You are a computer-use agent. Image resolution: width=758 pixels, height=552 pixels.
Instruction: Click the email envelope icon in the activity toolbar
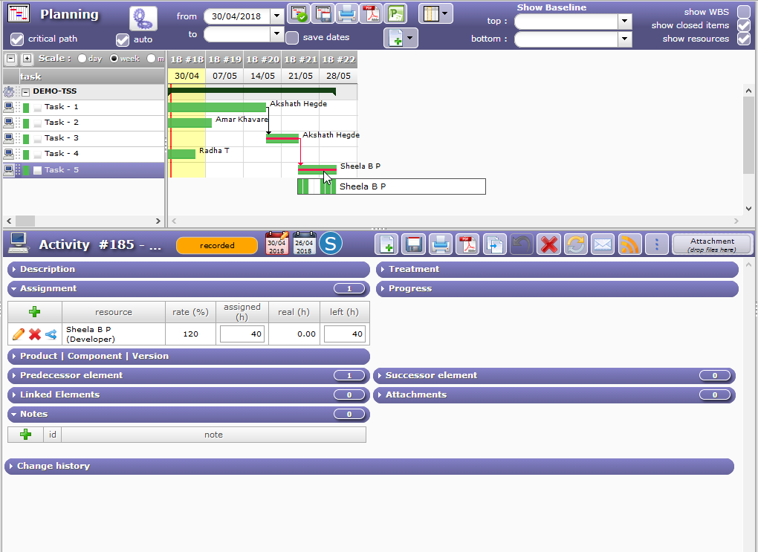603,244
